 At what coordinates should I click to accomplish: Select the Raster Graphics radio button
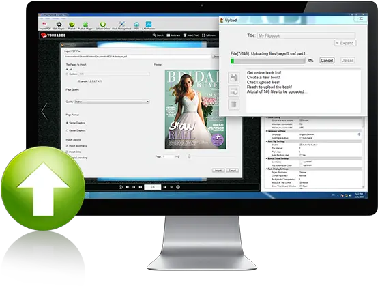click(x=67, y=130)
